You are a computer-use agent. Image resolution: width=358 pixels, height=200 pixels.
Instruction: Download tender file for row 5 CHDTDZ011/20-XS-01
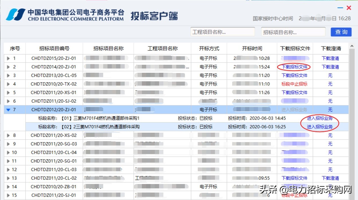[x=294, y=92]
